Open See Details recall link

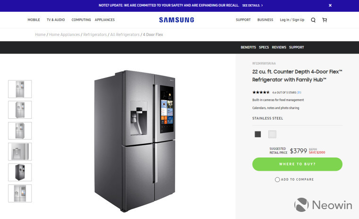(x=253, y=5)
